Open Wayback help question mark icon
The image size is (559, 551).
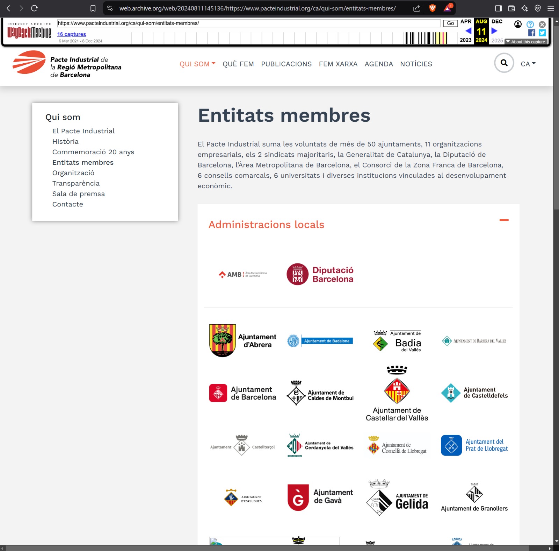pyautogui.click(x=530, y=24)
